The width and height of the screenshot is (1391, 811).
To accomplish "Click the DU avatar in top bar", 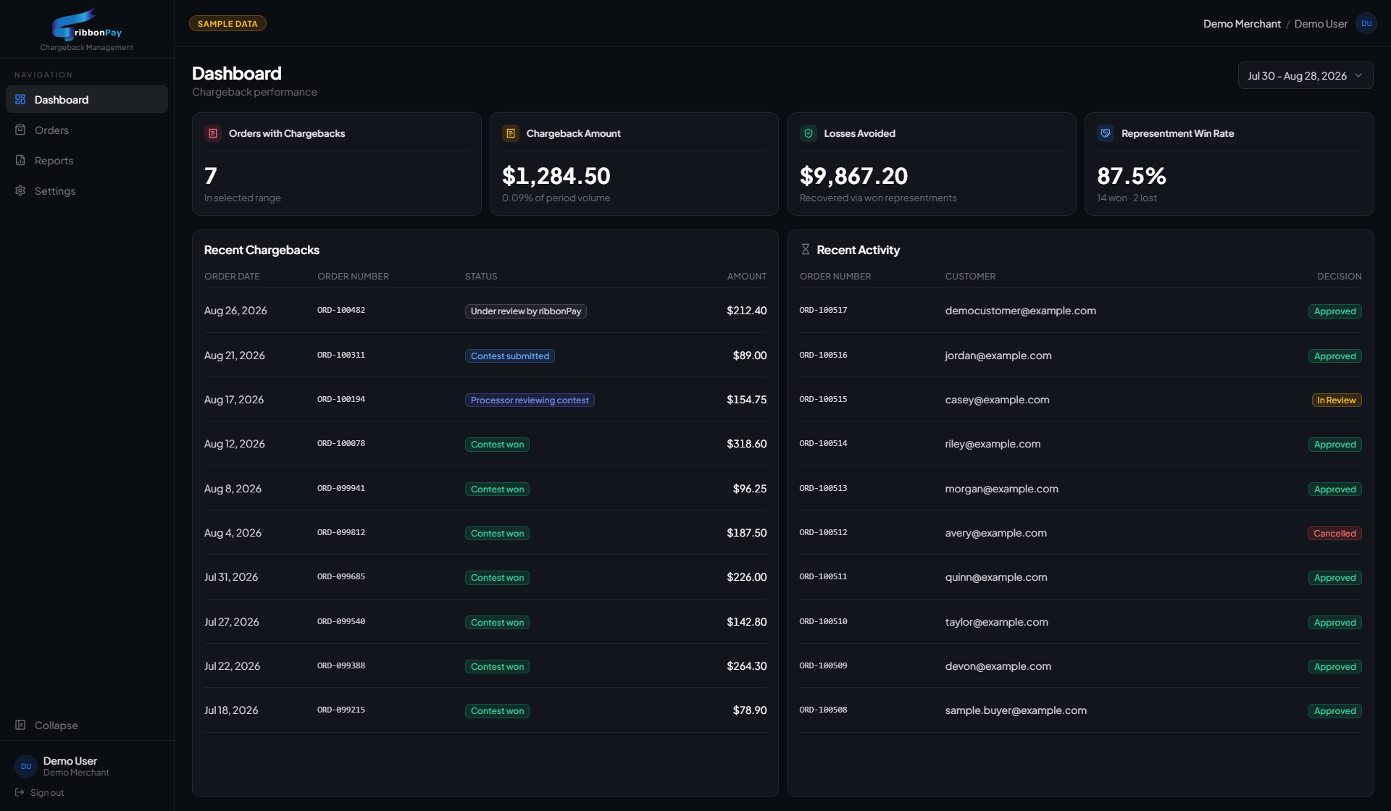I will [x=1366, y=24].
